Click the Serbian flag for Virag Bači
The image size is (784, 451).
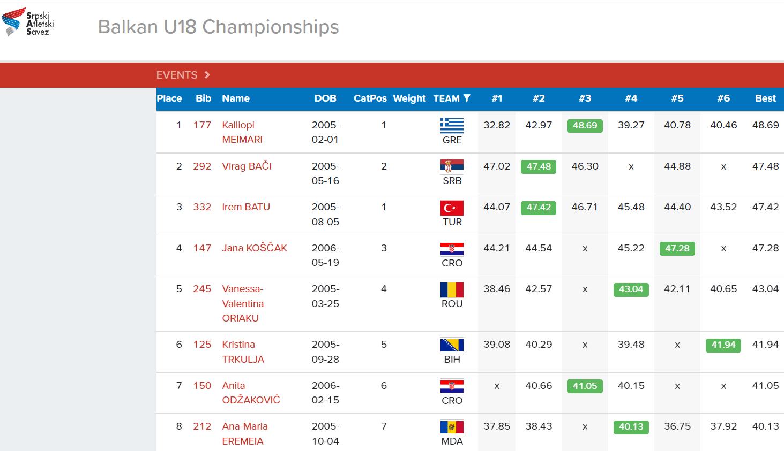tap(452, 167)
